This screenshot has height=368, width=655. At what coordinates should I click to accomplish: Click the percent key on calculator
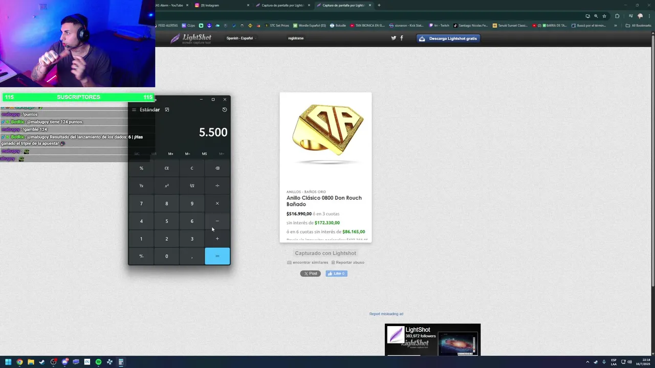pos(141,168)
